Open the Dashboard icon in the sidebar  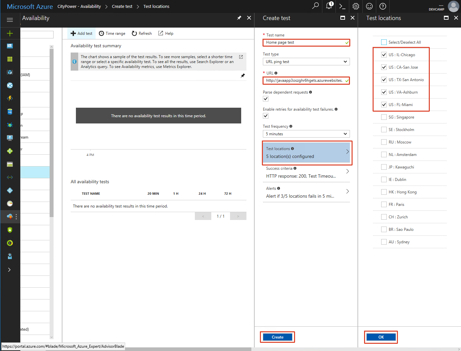click(10, 46)
